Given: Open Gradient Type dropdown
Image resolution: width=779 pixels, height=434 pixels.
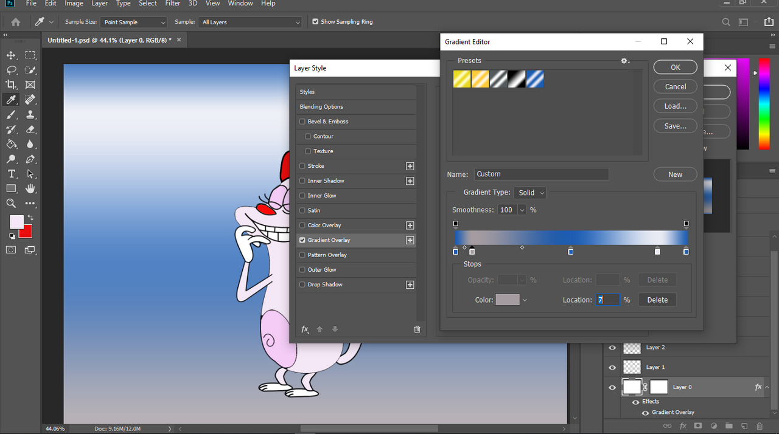Looking at the screenshot, I should coord(530,193).
